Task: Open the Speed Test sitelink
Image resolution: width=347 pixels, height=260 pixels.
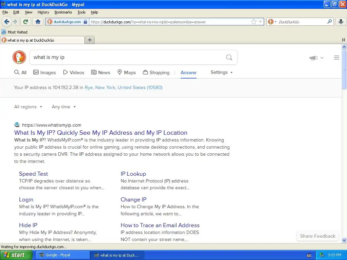Action: click(34, 174)
